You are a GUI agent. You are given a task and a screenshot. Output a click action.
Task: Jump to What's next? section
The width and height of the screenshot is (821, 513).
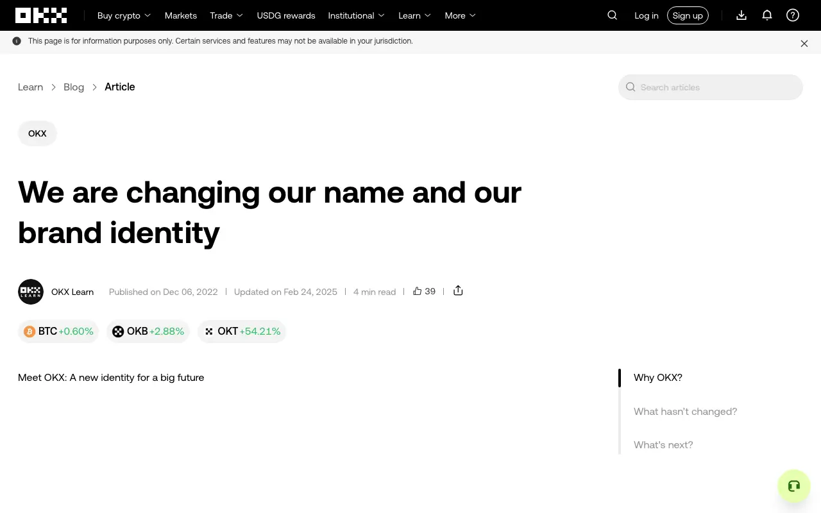pyautogui.click(x=663, y=445)
